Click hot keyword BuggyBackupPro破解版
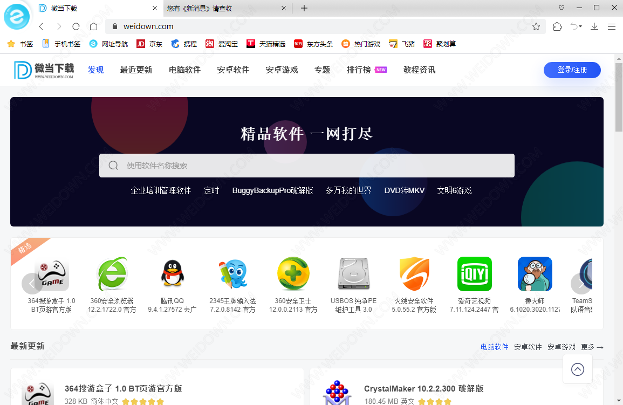This screenshot has height=405, width=623. [x=272, y=190]
